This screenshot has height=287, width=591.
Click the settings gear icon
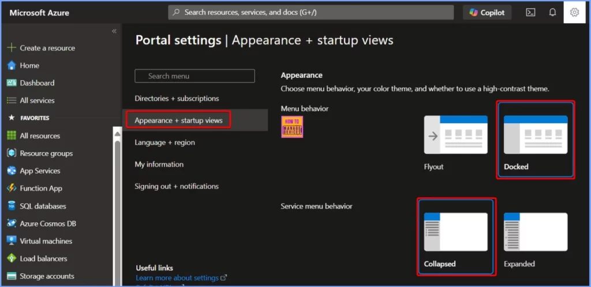574,13
